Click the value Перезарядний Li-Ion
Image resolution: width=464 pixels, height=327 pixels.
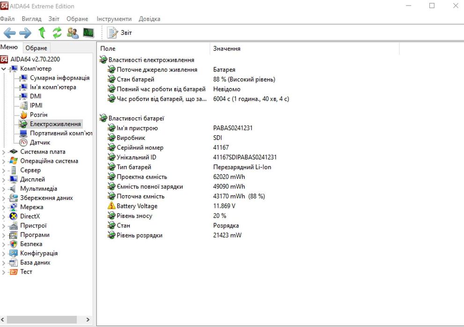pos(242,167)
